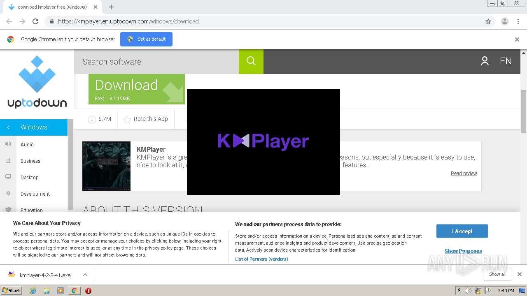This screenshot has height=296, width=527.
Task: Click the KMPlayer splash logo
Action: click(263, 141)
